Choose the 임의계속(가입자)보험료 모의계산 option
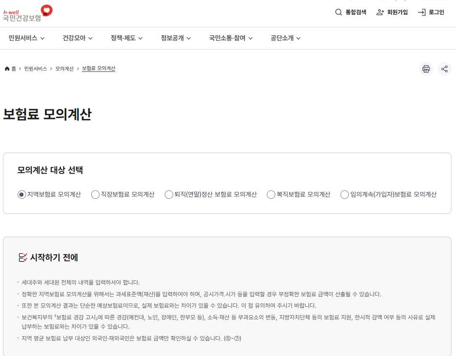 [344, 194]
